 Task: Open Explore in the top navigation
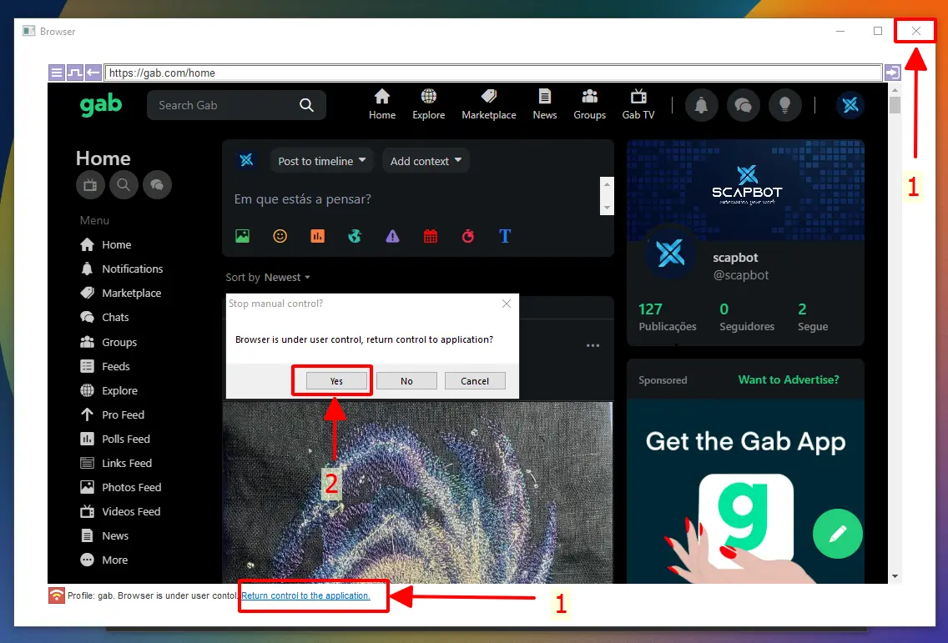(429, 104)
